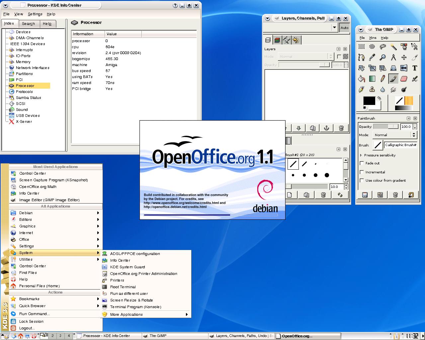The height and width of the screenshot is (340, 425).
Task: Expand the Internet submenu
Action: click(x=55, y=233)
